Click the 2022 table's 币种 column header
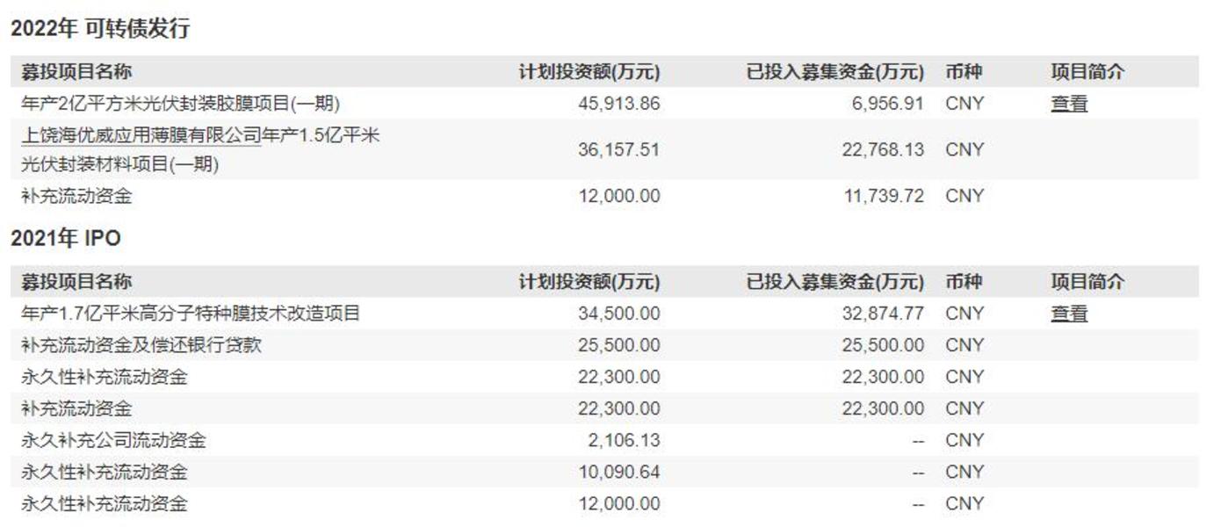Image resolution: width=1228 pixels, height=527 pixels. (x=964, y=72)
